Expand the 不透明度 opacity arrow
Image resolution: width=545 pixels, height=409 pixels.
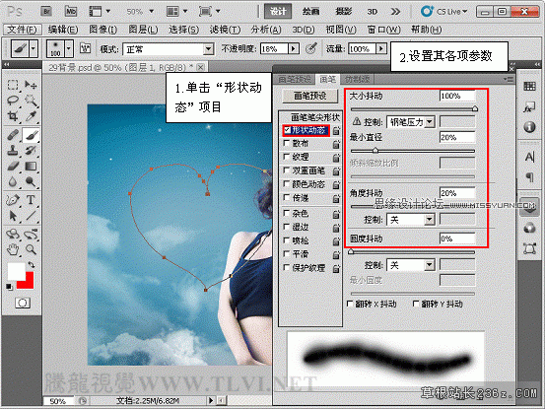[x=294, y=49]
